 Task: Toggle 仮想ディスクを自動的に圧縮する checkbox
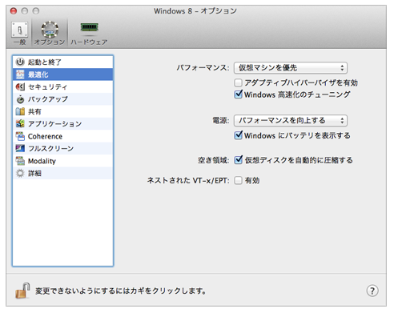point(238,160)
